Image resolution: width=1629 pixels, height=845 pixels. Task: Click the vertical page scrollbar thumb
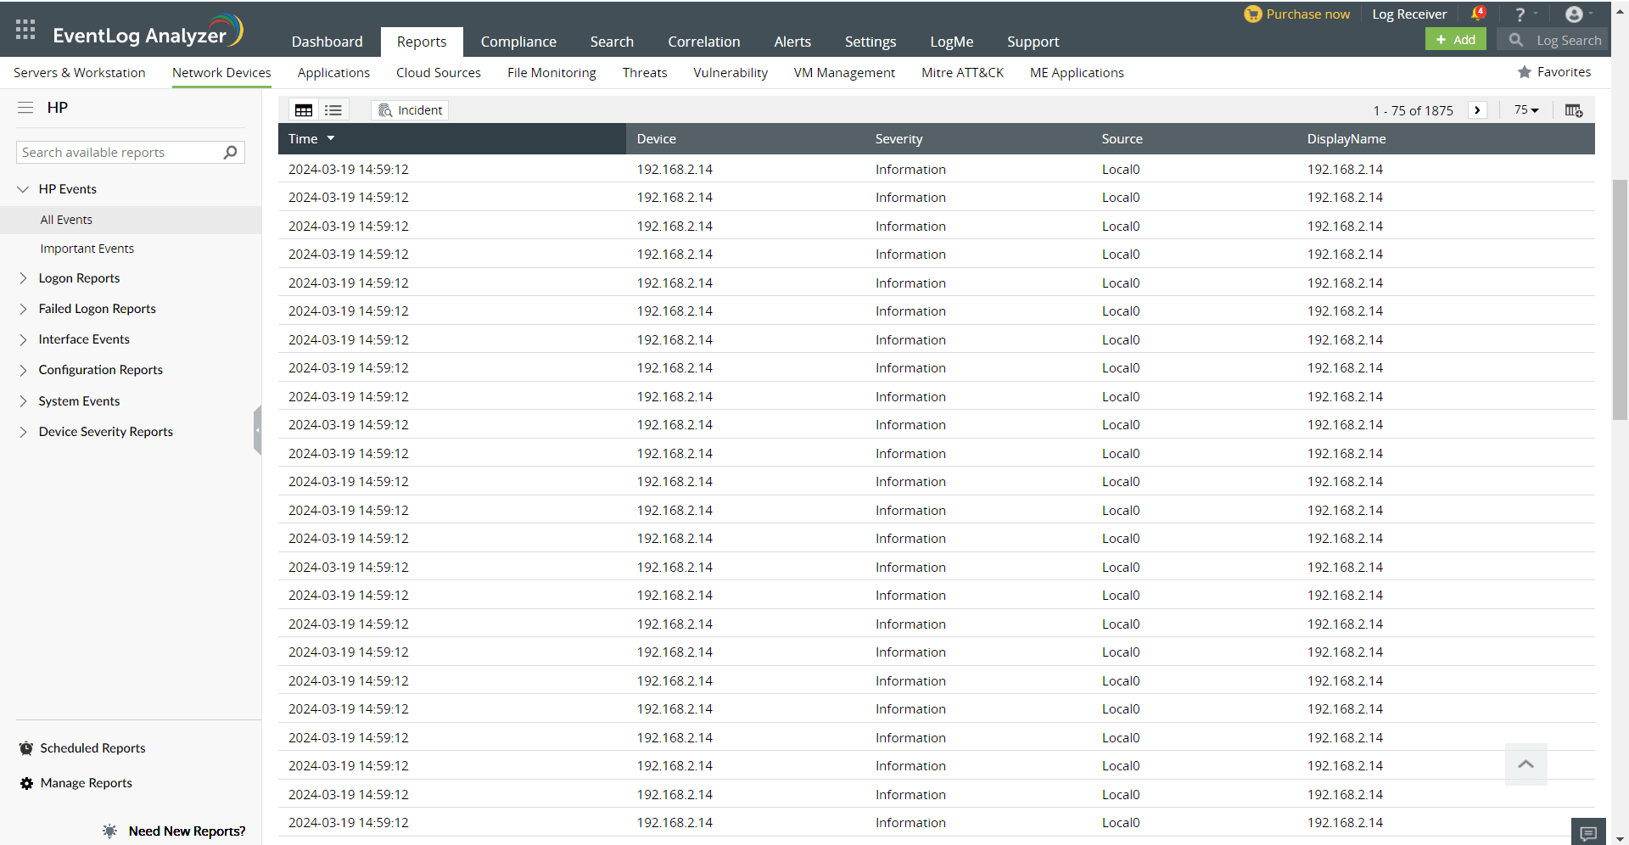1620,299
